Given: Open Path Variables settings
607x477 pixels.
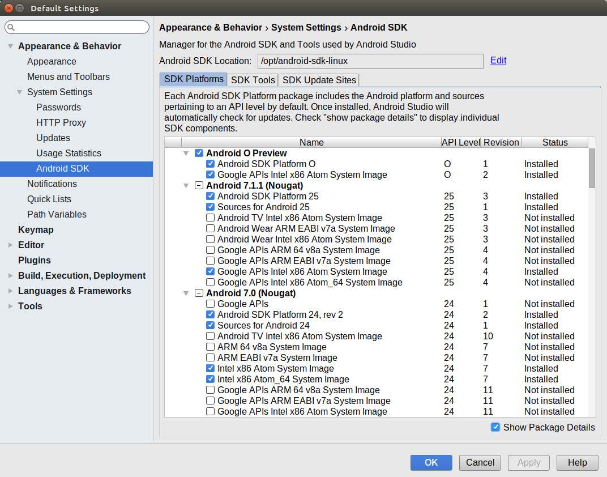Looking at the screenshot, I should coord(57,214).
